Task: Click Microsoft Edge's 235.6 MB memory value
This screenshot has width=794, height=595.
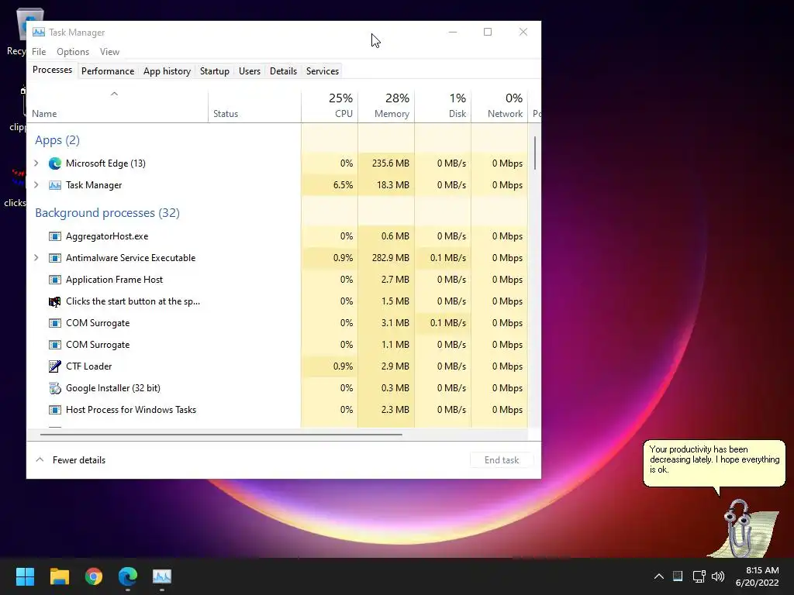Action: click(x=391, y=163)
